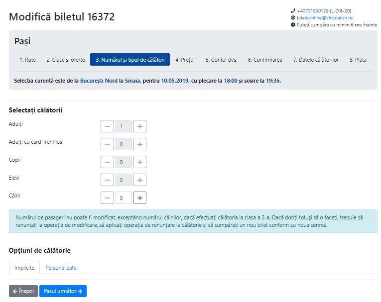The width and height of the screenshot is (381, 302).
Task: Go to step 5. Contul dvs.
Action: click(x=221, y=60)
